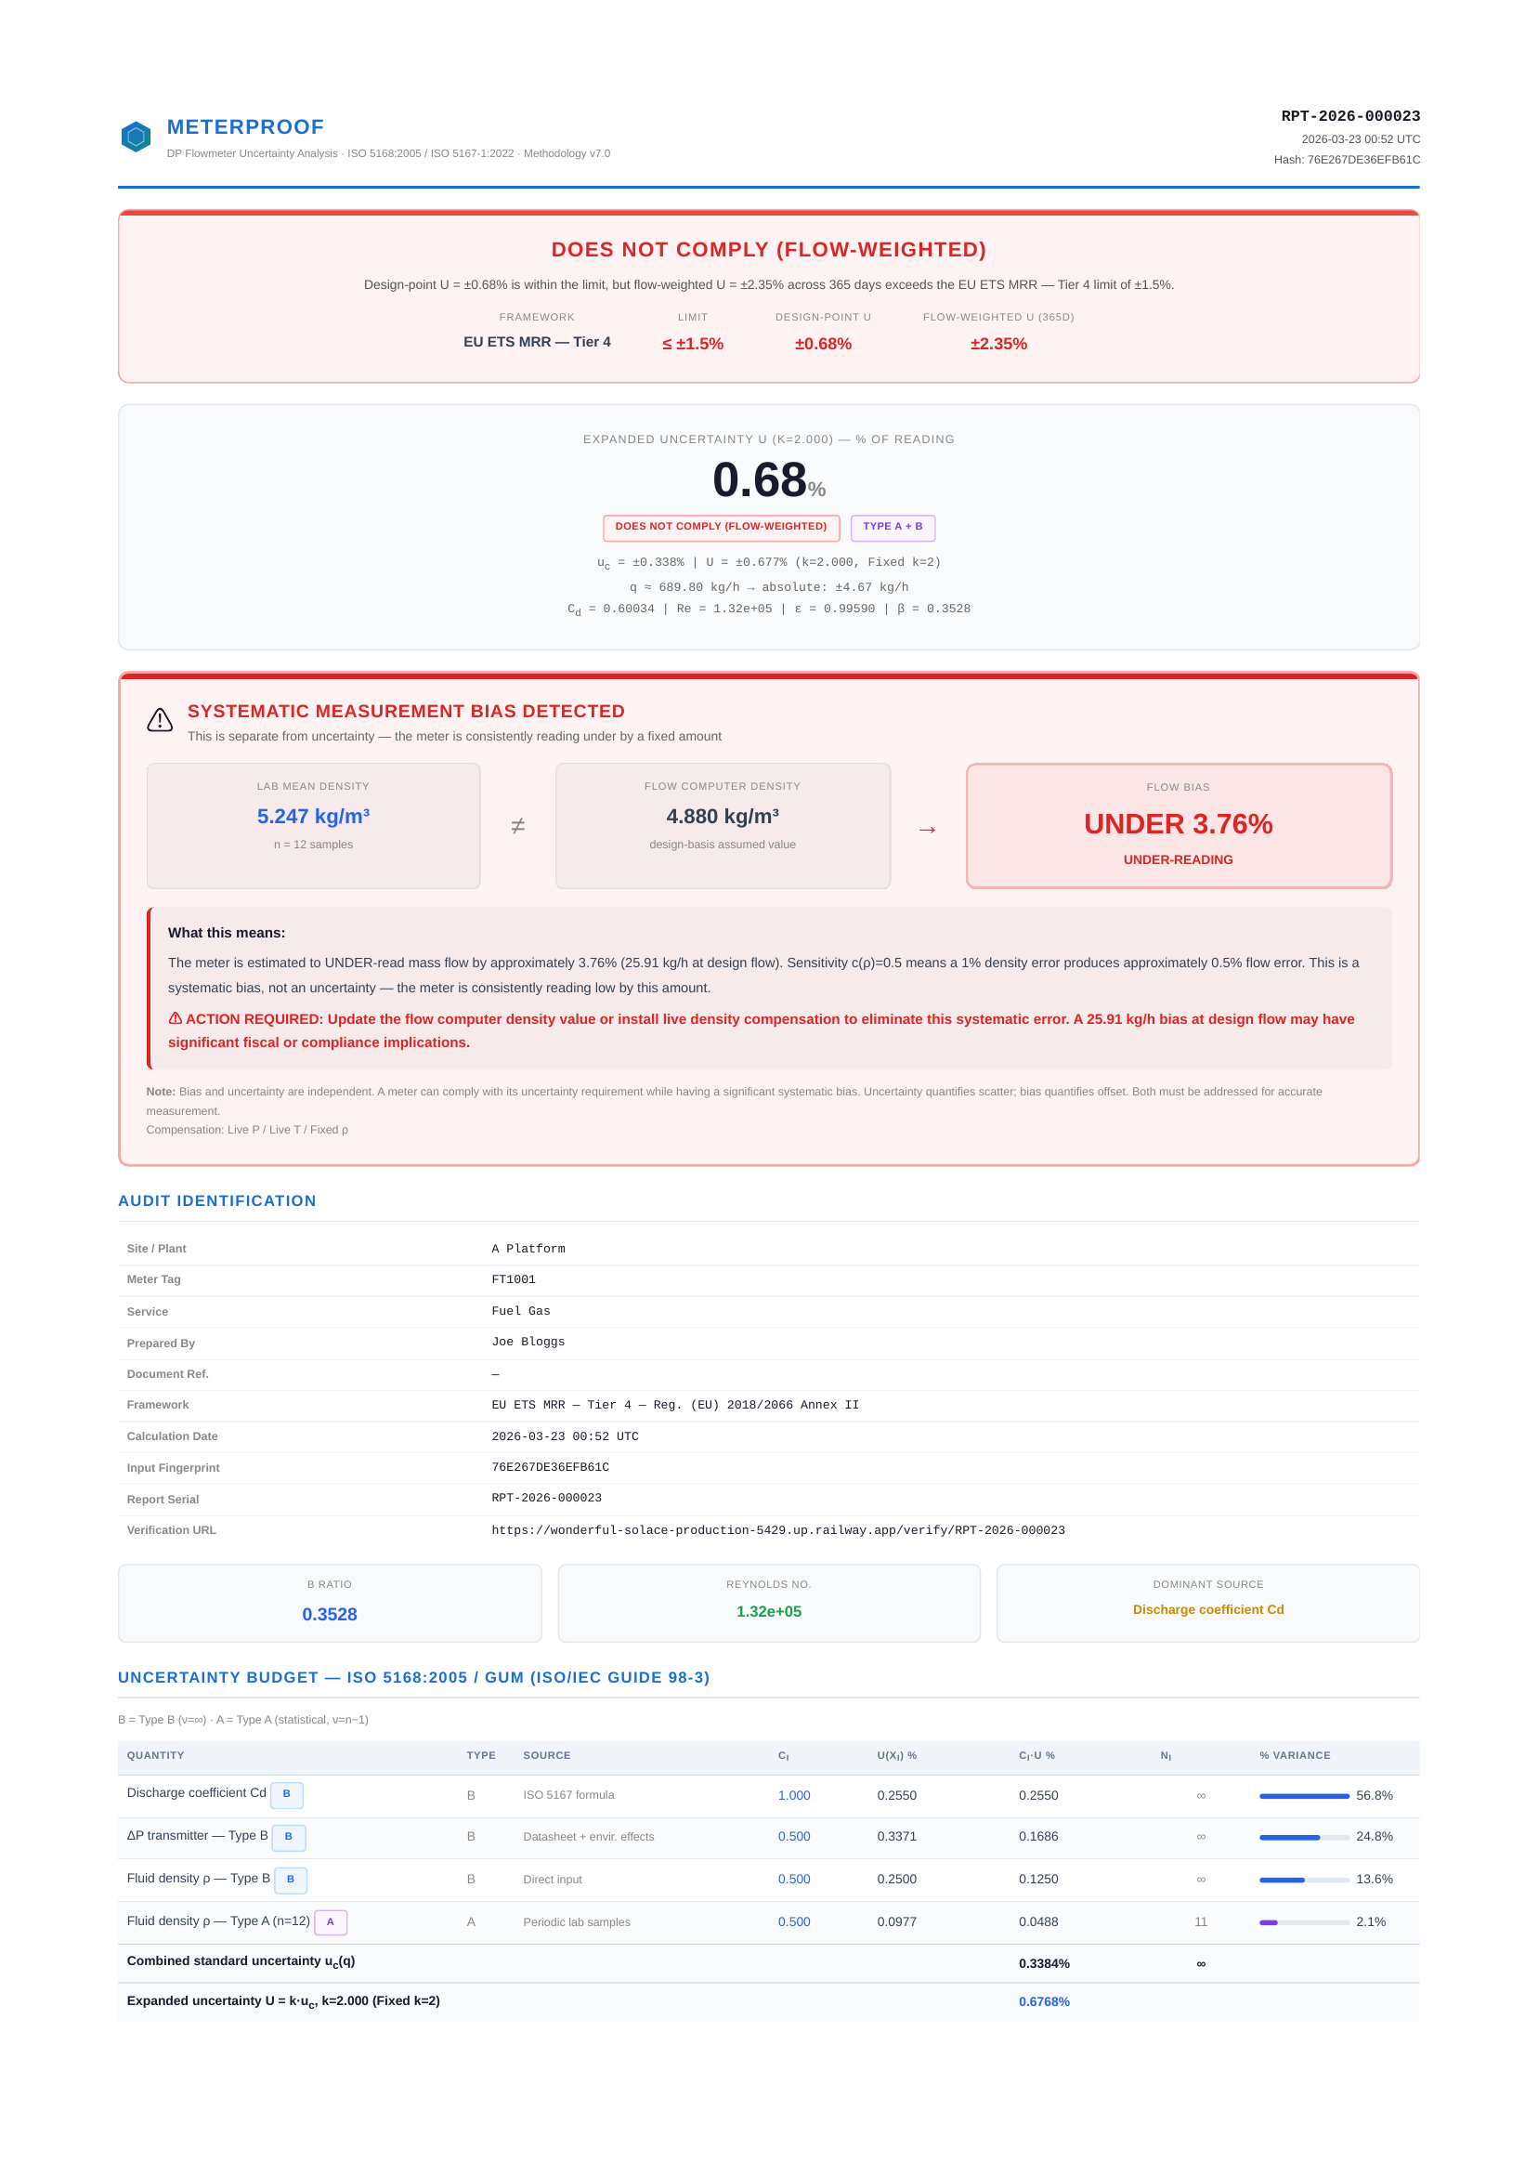Click the QUANTITY column header

pos(155,1755)
